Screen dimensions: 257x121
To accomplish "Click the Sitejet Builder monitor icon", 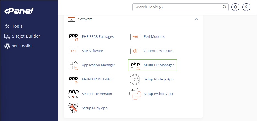I will 7,36.
